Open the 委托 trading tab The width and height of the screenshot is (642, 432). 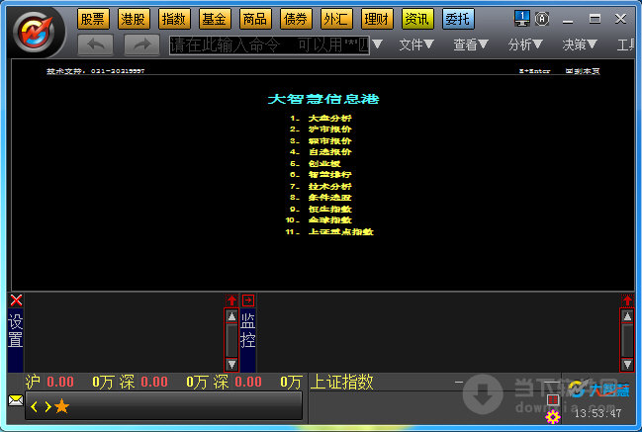[458, 19]
